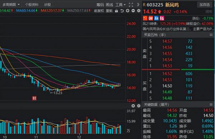The image size is (215, 139).
Task: Click the 跌停 13.05 value
Action: point(208,137)
